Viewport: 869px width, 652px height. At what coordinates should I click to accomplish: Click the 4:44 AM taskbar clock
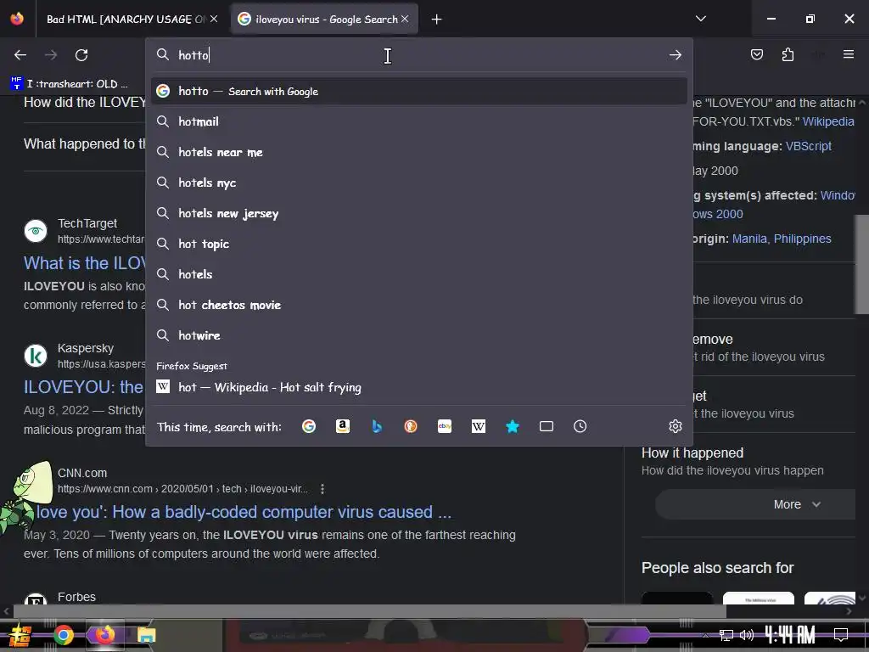790,634
